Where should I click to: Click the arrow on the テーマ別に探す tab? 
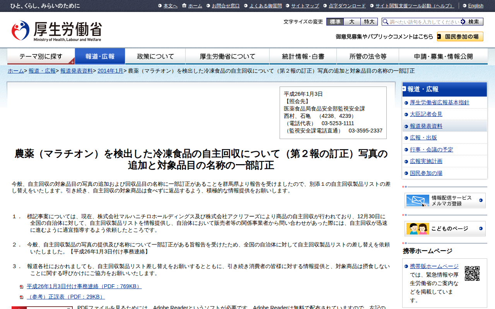72,61
